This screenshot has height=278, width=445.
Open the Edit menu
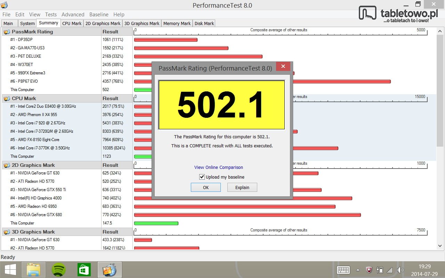(x=20, y=15)
